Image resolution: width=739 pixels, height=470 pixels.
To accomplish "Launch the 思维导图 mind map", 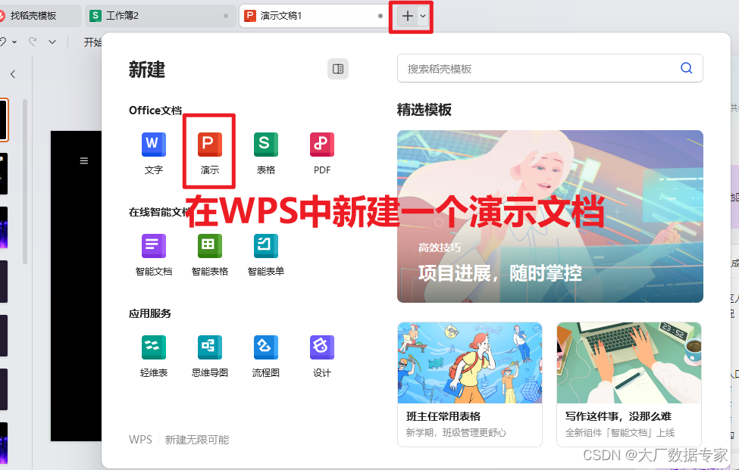I will coord(210,356).
